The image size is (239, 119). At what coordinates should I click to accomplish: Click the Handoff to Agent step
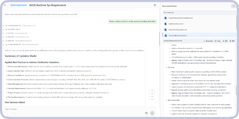[14, 29]
